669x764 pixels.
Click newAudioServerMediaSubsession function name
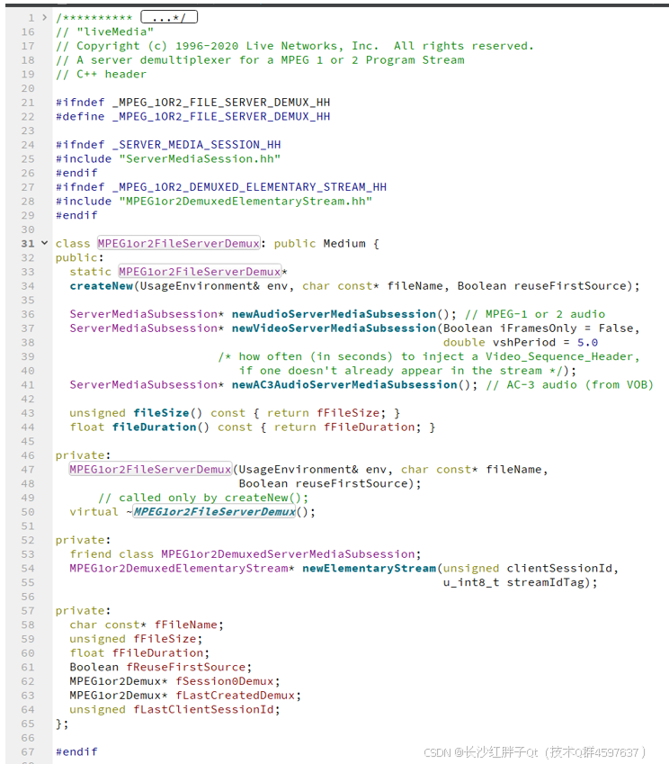coord(334,314)
